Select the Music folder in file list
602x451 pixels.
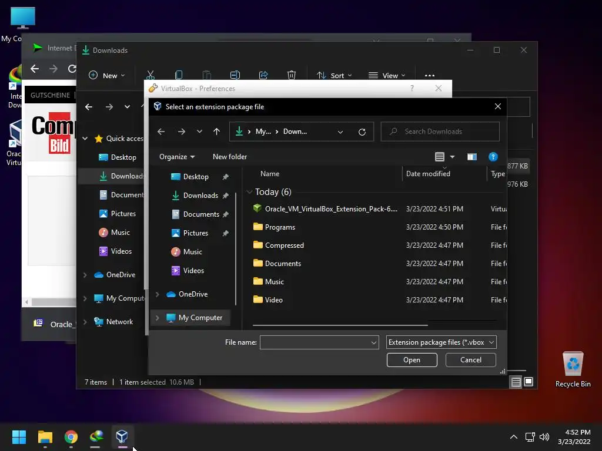275,281
